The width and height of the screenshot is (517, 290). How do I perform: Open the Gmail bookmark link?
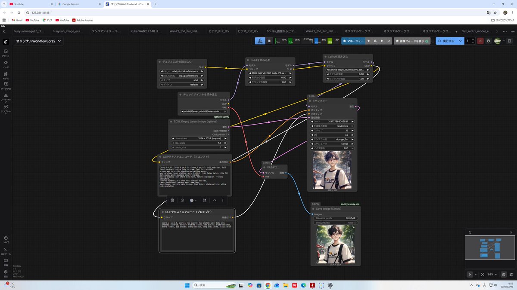tap(17, 20)
